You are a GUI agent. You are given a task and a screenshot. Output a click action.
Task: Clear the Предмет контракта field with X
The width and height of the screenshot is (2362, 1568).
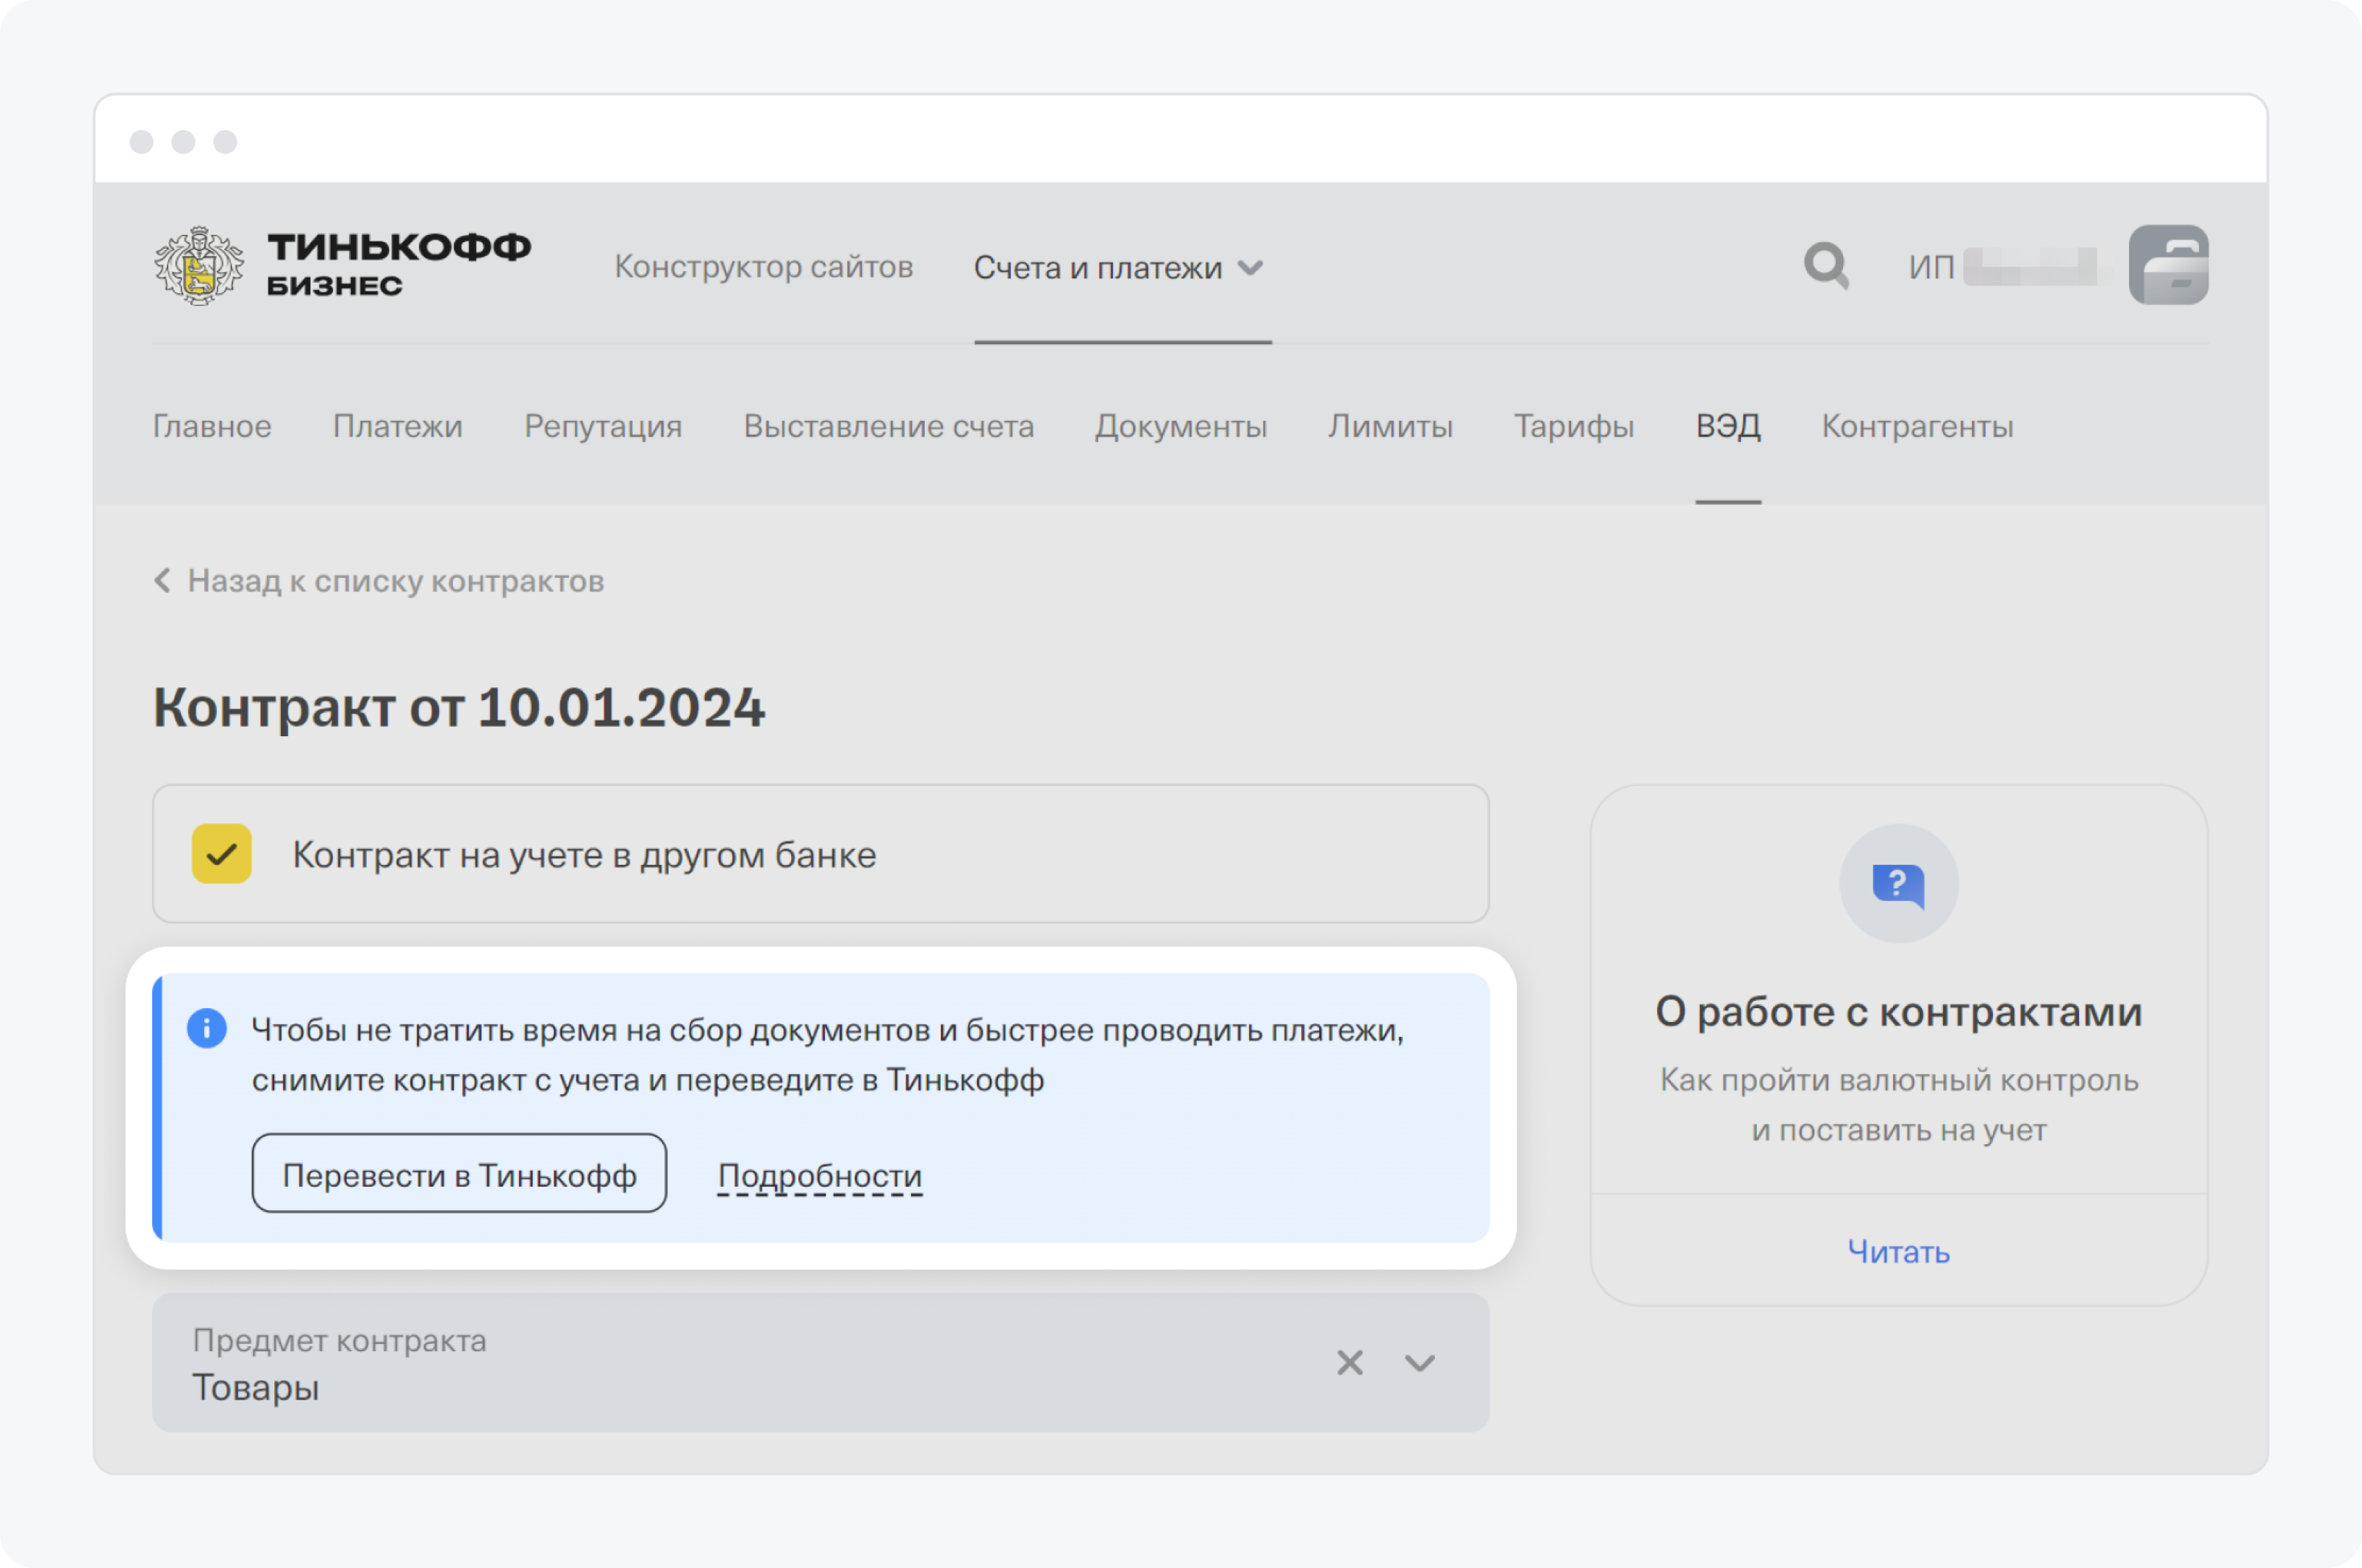1350,1362
